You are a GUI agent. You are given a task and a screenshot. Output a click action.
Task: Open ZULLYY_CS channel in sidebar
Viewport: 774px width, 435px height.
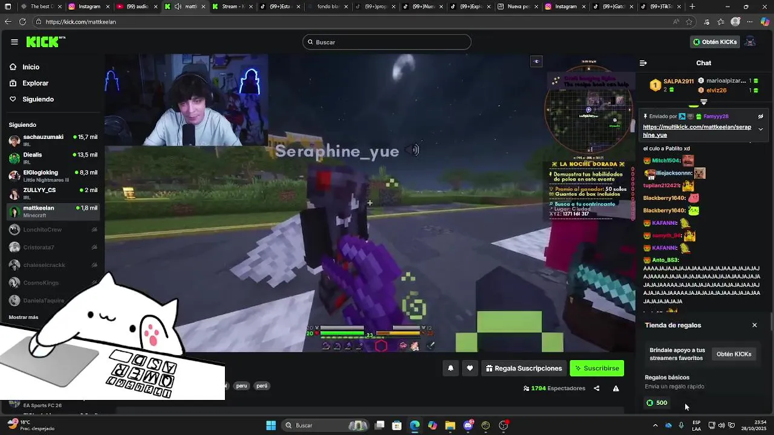pyautogui.click(x=53, y=193)
